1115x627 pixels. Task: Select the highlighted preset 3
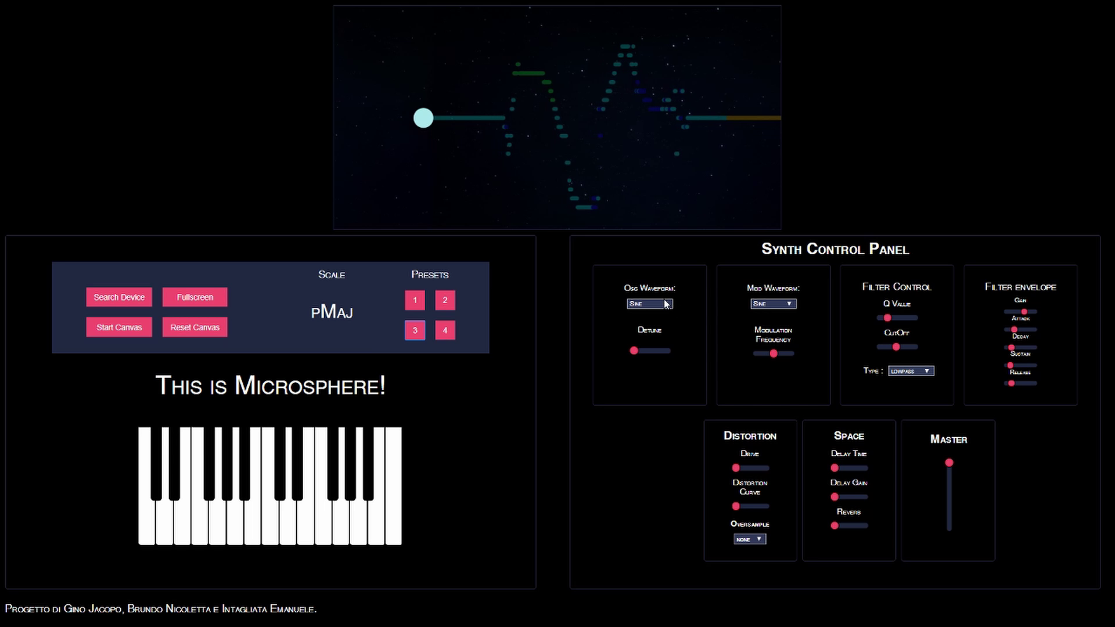[415, 330]
